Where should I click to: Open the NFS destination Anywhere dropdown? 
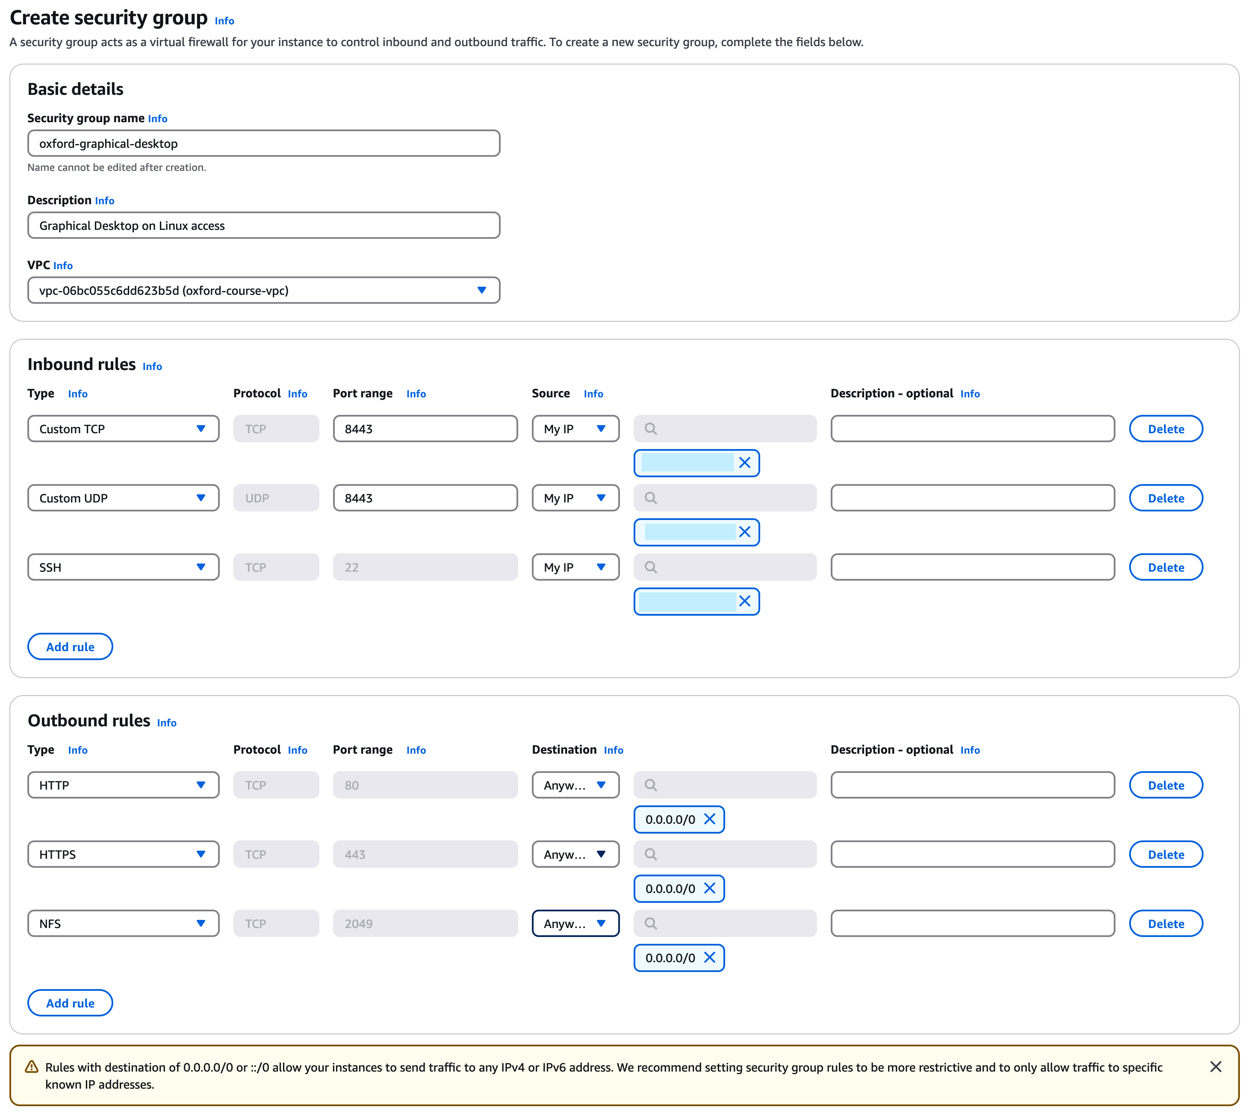[x=575, y=923]
